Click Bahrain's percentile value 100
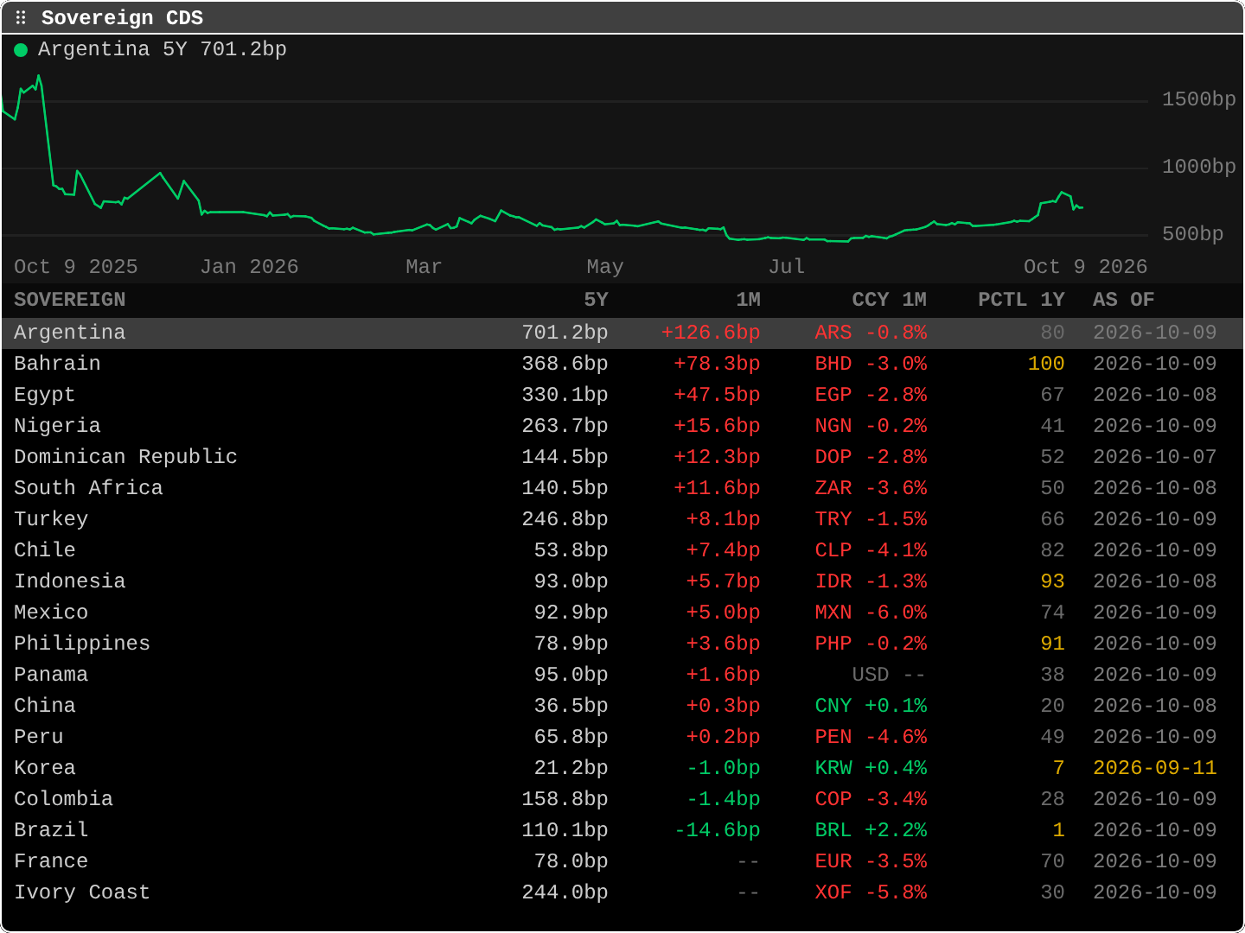This screenshot has width=1245, height=933. point(1046,364)
